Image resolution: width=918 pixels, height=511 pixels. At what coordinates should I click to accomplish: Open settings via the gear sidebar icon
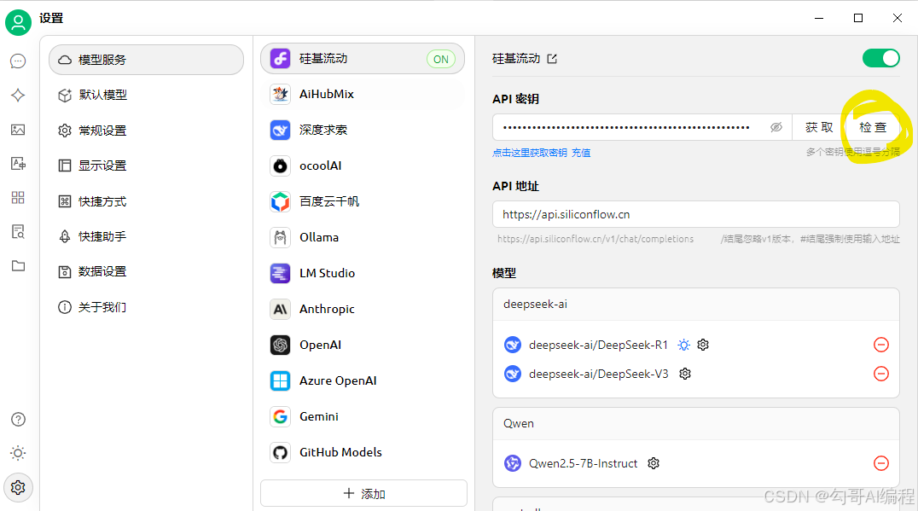tap(18, 487)
